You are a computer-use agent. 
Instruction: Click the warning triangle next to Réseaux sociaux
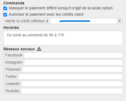pyautogui.click(x=39, y=49)
